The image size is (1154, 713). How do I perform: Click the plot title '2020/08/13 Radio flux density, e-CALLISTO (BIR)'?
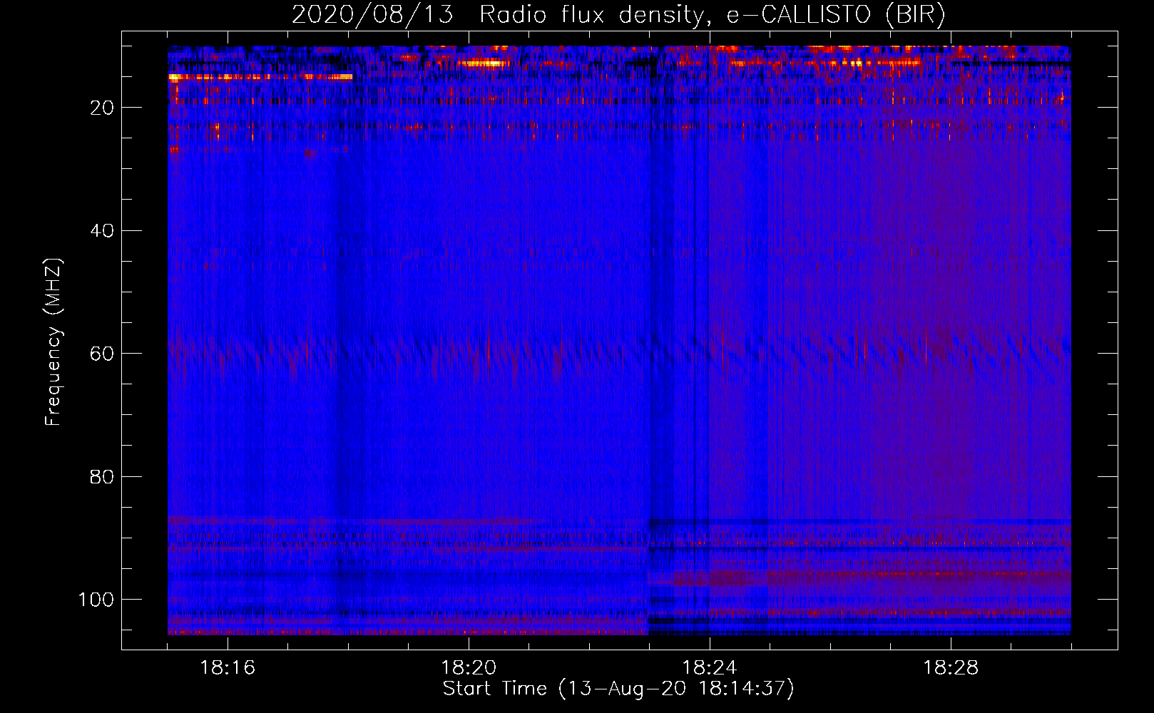click(618, 15)
